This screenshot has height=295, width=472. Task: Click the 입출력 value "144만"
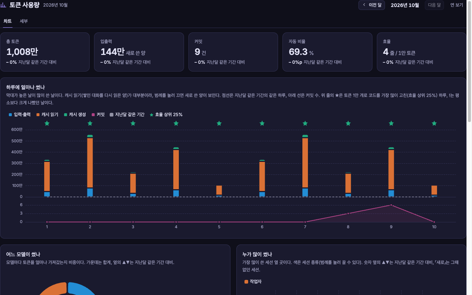(112, 52)
